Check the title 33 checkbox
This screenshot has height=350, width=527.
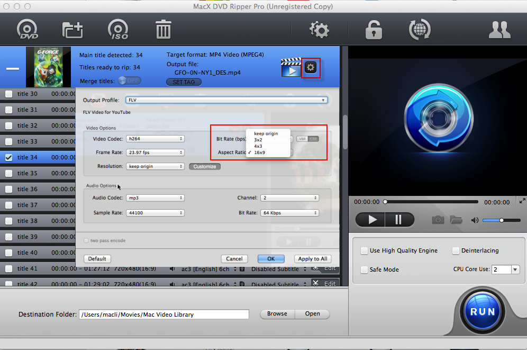pyautogui.click(x=9, y=141)
